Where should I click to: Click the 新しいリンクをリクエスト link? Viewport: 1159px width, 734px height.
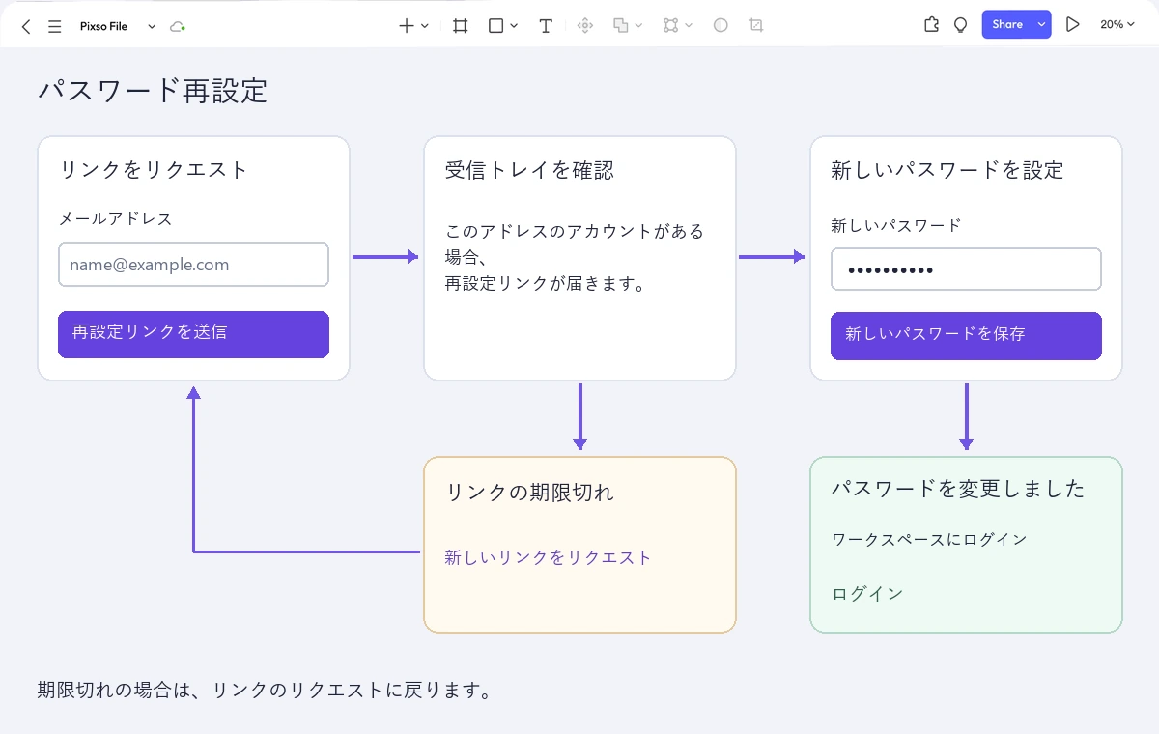coord(549,557)
